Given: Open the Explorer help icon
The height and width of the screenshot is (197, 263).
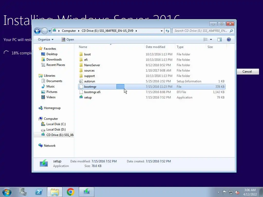Looking at the screenshot, I should click(x=229, y=40).
